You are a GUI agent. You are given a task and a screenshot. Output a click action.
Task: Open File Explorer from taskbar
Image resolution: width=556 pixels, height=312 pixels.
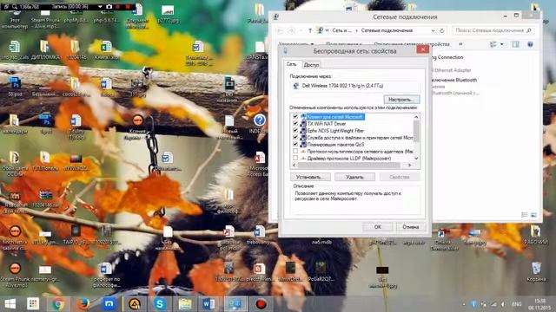click(x=185, y=303)
